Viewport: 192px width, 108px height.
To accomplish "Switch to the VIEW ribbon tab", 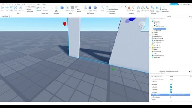I will coord(39,4).
